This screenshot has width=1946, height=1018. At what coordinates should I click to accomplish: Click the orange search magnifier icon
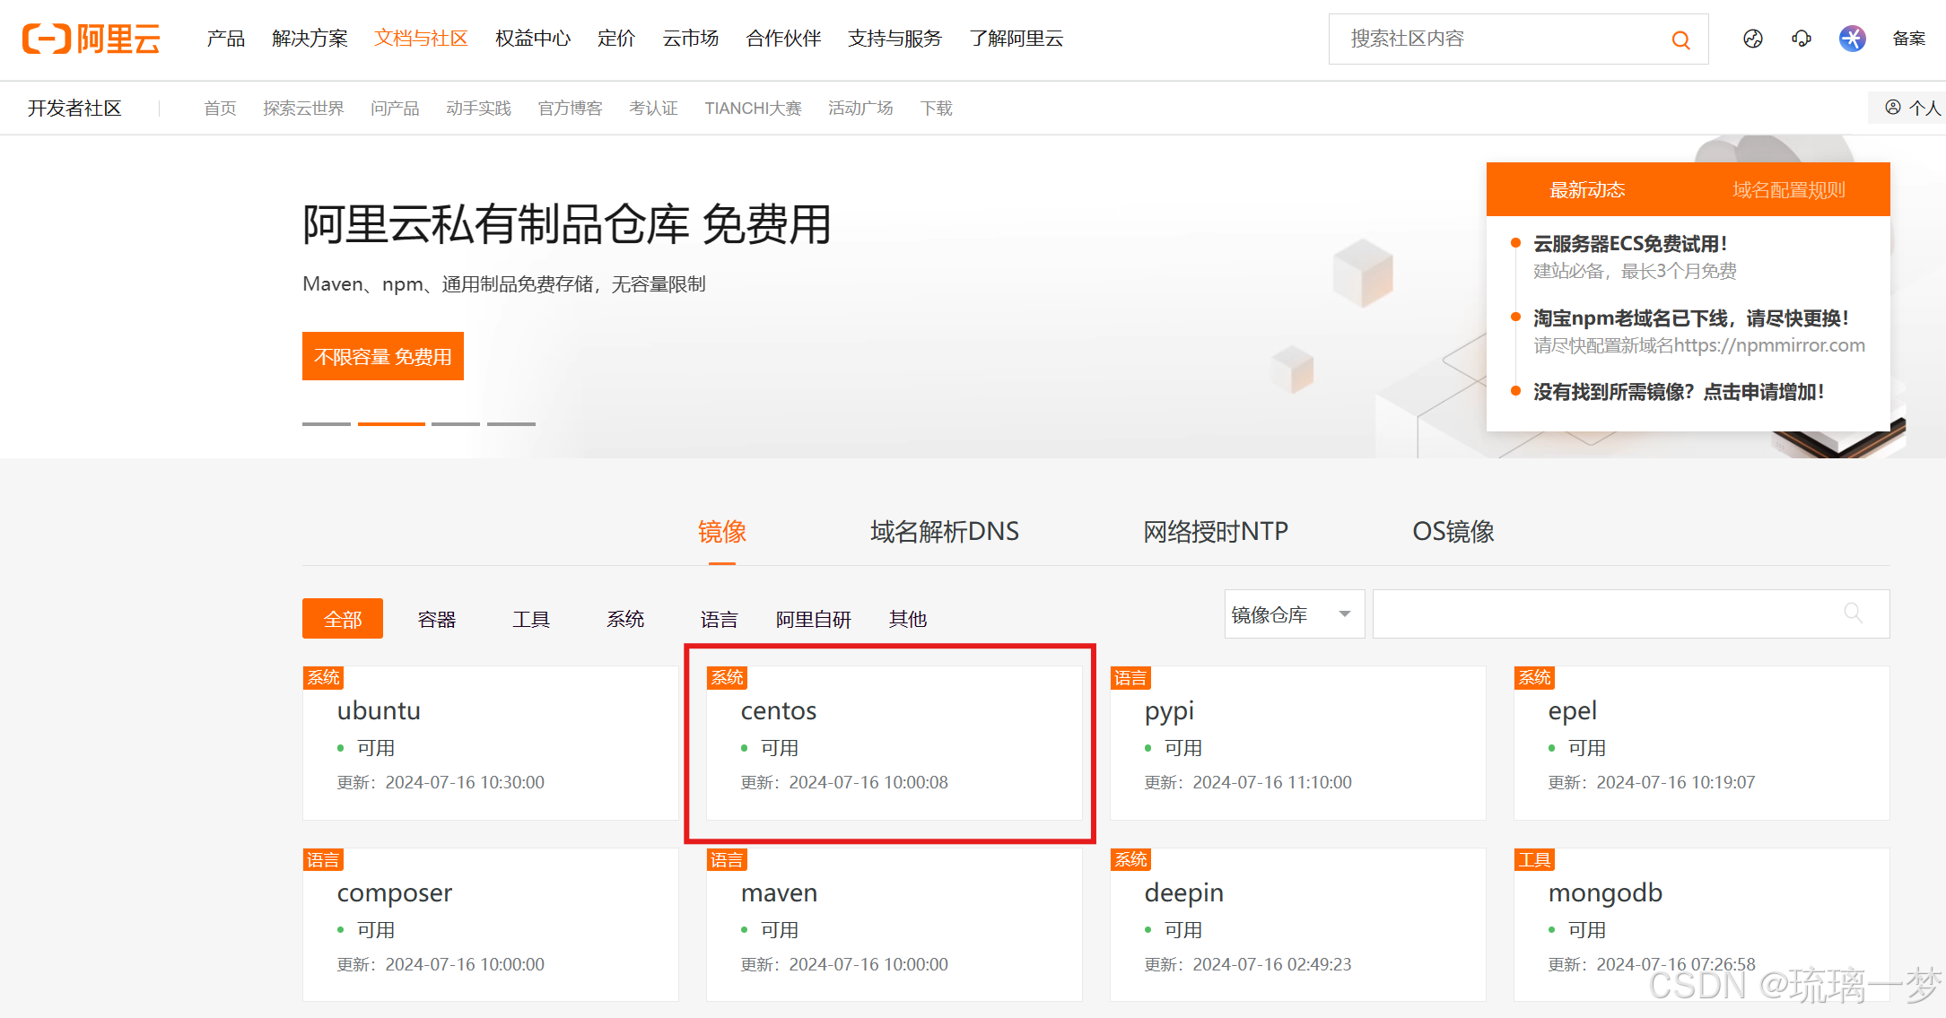click(x=1680, y=39)
